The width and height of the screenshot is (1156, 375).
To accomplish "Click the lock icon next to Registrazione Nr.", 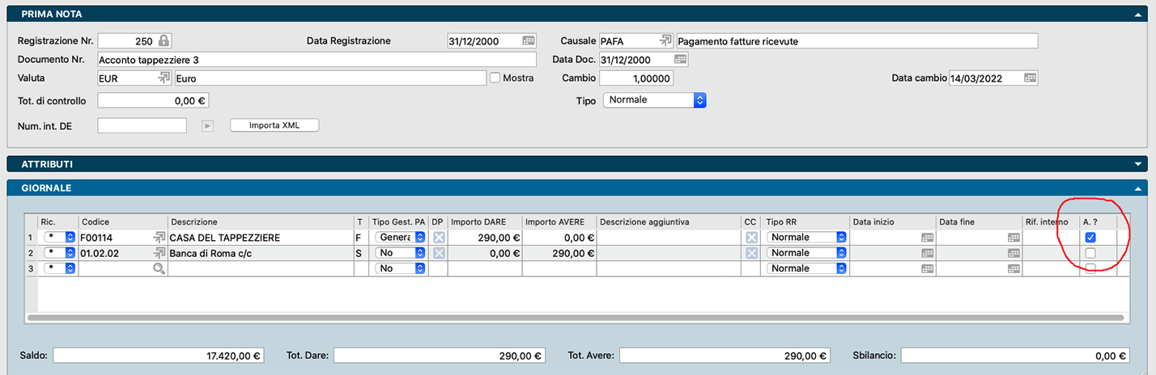I will 164,40.
